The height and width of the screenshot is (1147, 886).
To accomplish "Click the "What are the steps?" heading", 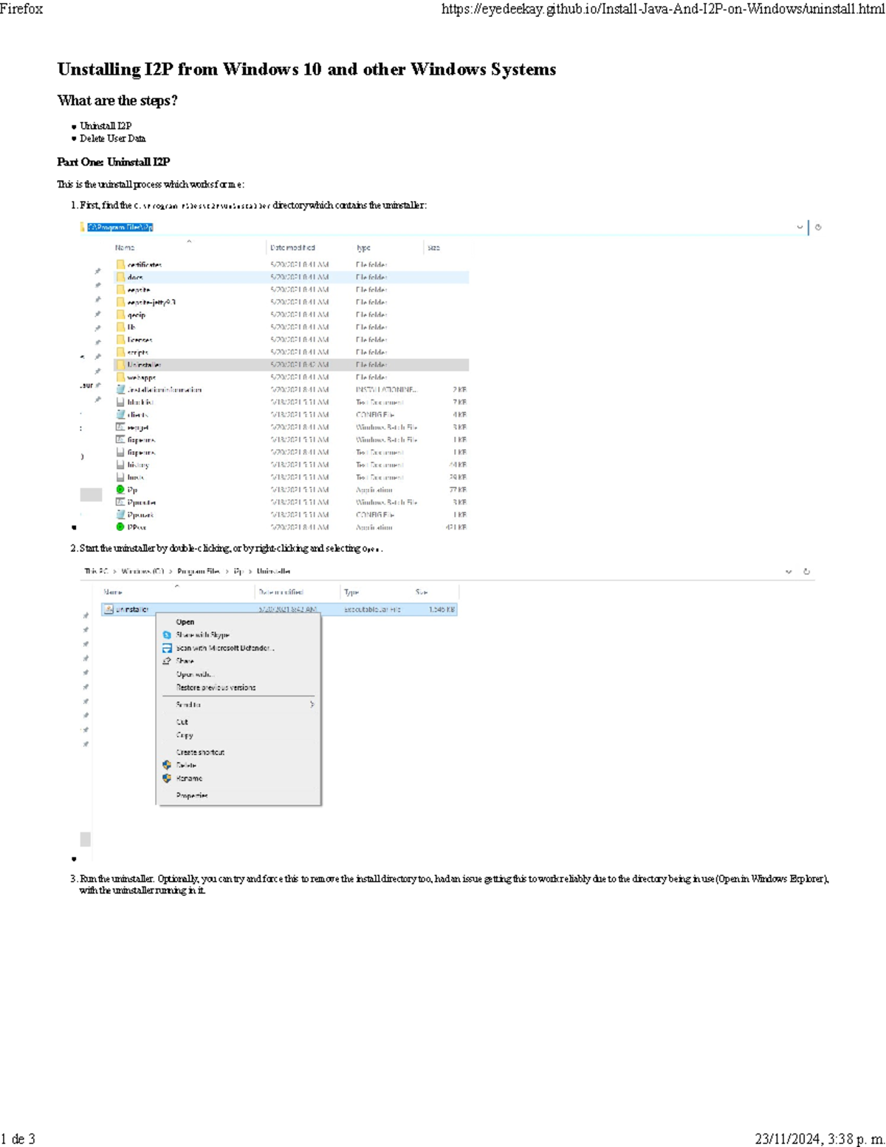I will [x=117, y=100].
